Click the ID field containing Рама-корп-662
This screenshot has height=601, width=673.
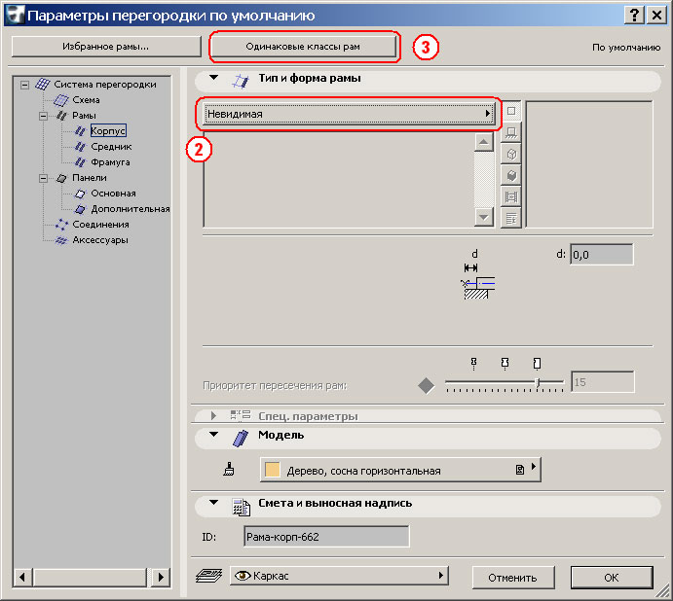[x=325, y=537]
